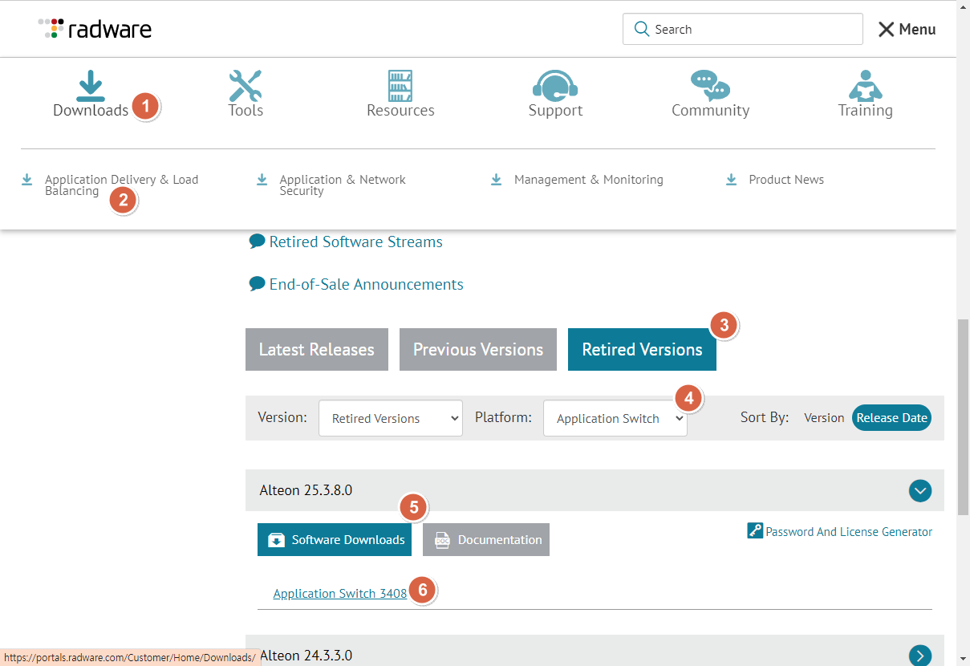The width and height of the screenshot is (970, 666).
Task: Open Product News link
Action: 786,180
